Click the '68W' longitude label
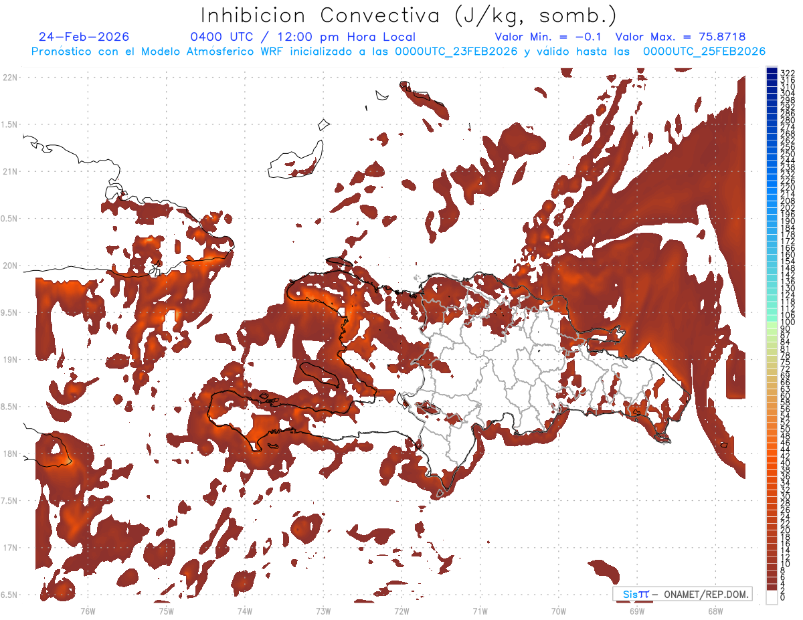The width and height of the screenshot is (803, 620). coord(715,611)
